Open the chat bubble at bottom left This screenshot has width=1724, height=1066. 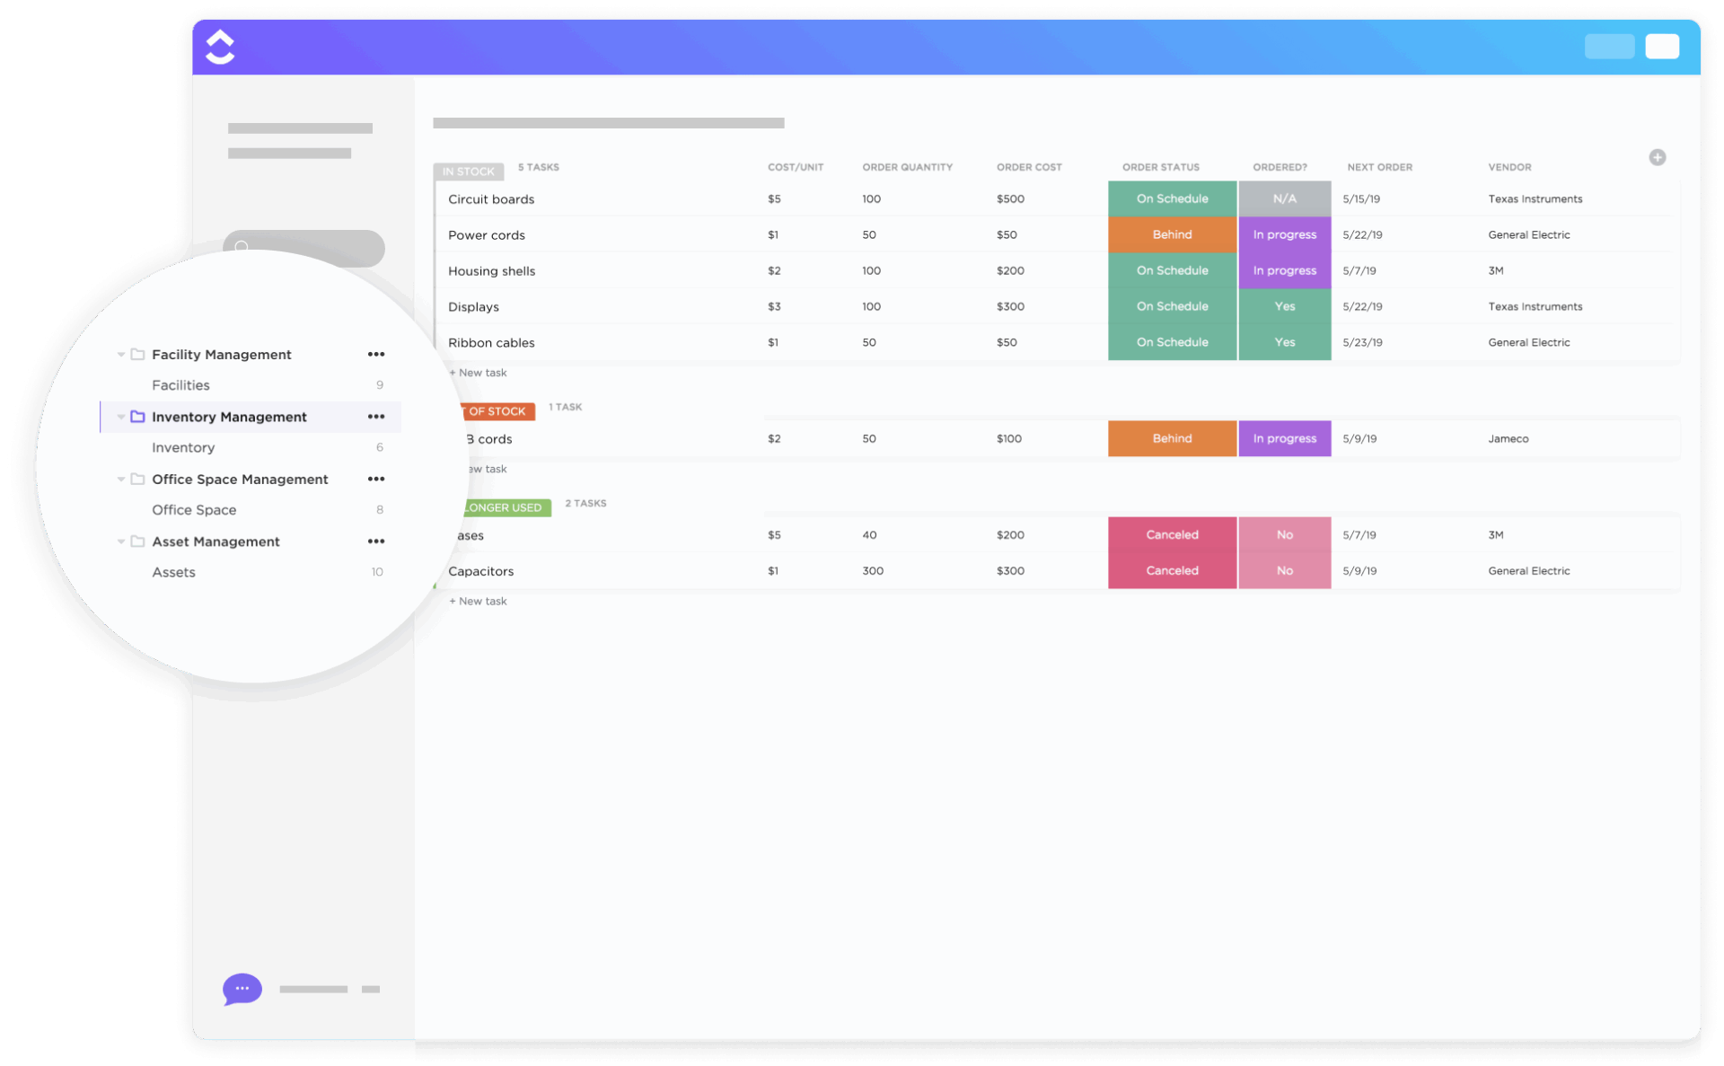pos(241,989)
